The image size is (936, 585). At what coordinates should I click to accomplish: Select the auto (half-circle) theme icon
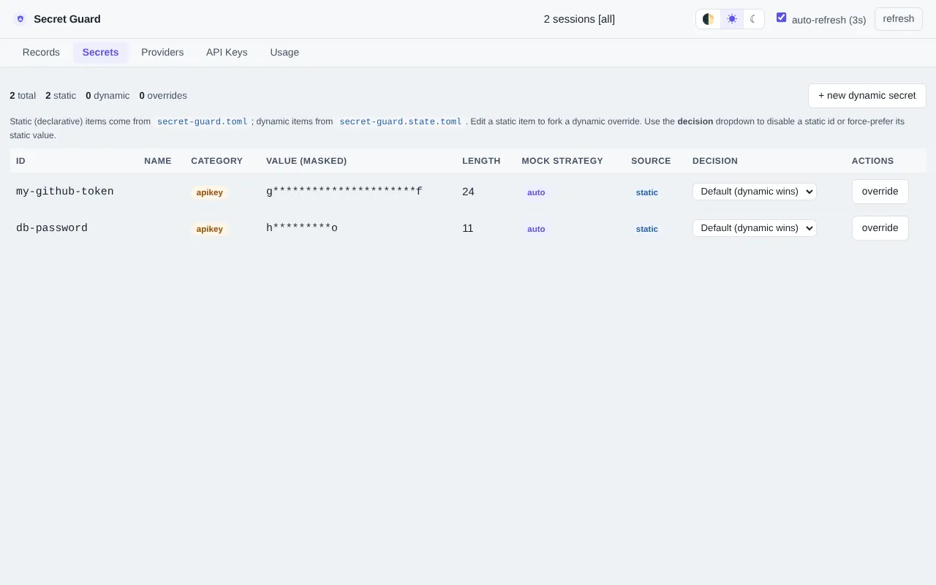coord(709,19)
